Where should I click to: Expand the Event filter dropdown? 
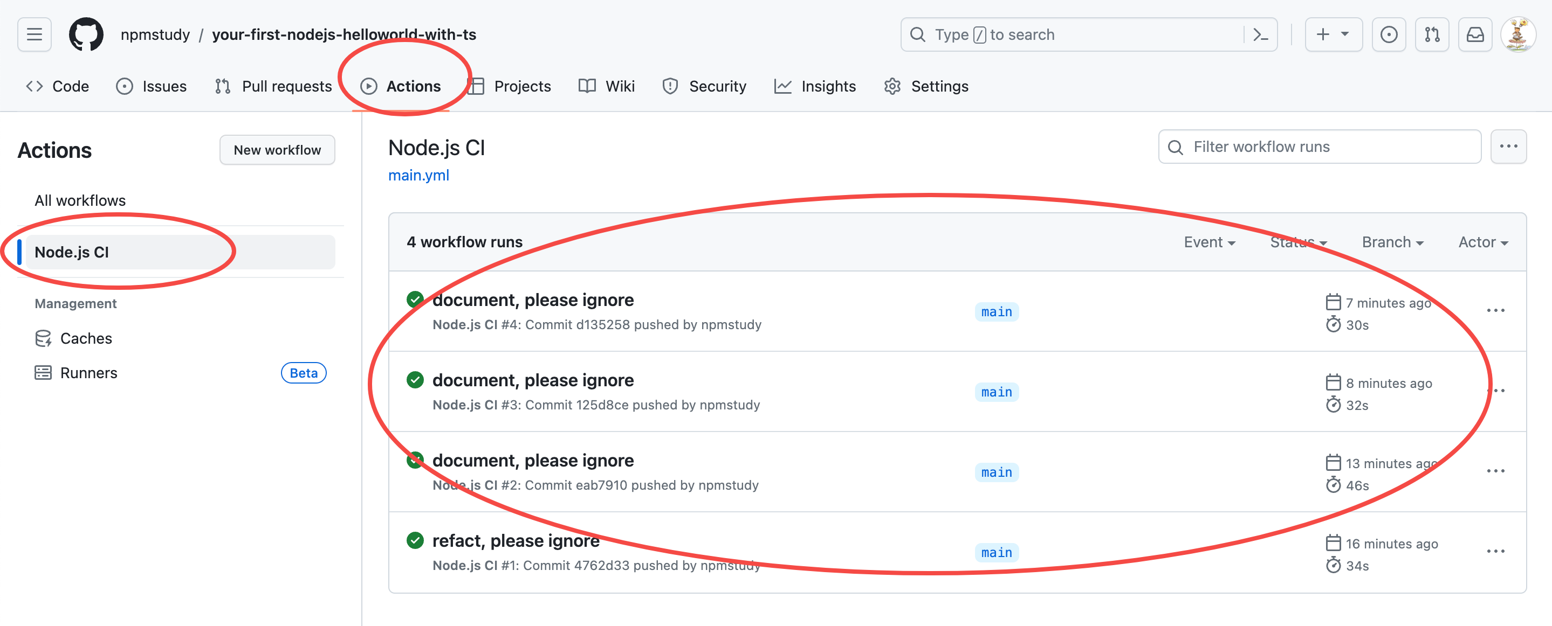click(x=1209, y=242)
